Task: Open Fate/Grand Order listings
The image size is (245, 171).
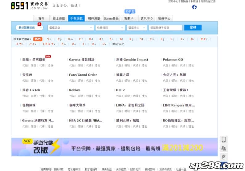Action: [x=83, y=75]
